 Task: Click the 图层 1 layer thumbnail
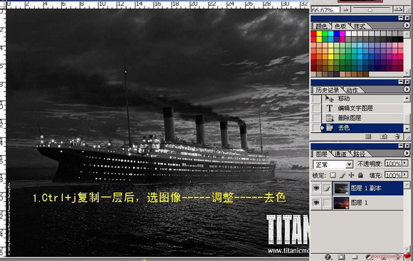coord(341,203)
